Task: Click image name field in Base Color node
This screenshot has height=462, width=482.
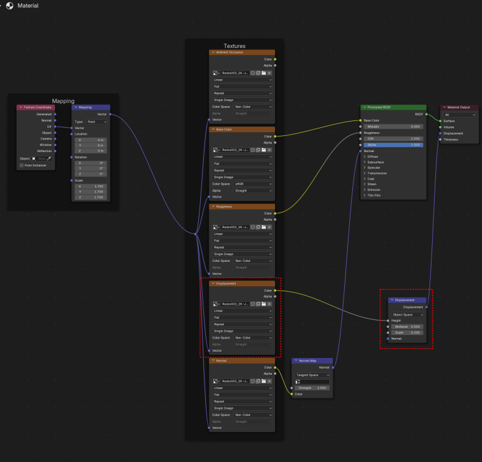Action: pos(235,150)
